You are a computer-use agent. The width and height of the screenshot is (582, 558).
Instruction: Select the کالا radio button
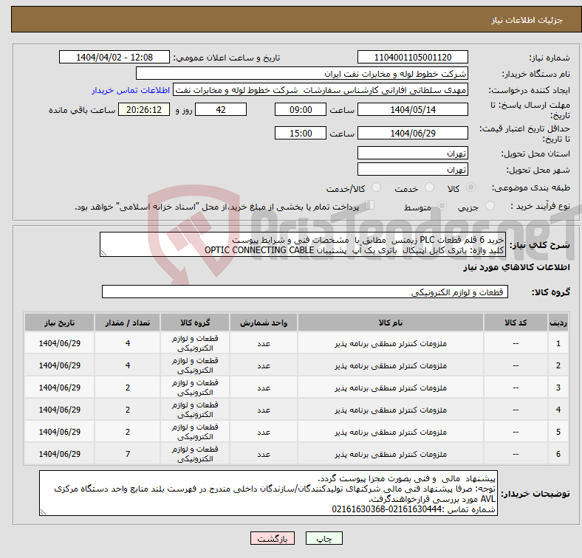470,187
